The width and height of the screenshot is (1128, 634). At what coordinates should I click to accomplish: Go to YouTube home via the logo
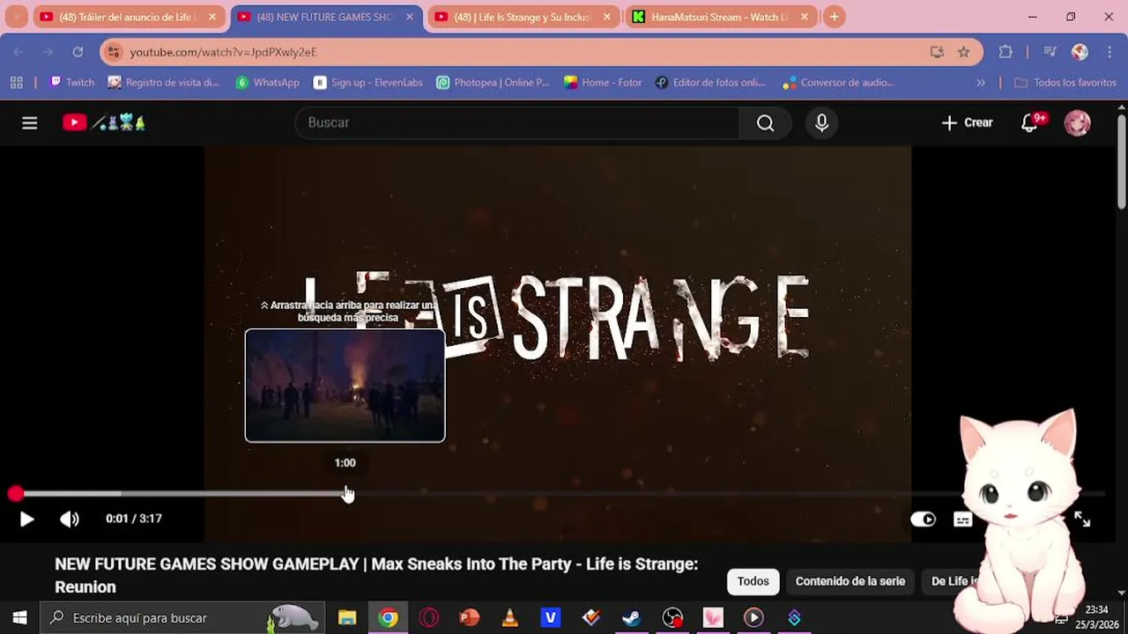click(104, 123)
